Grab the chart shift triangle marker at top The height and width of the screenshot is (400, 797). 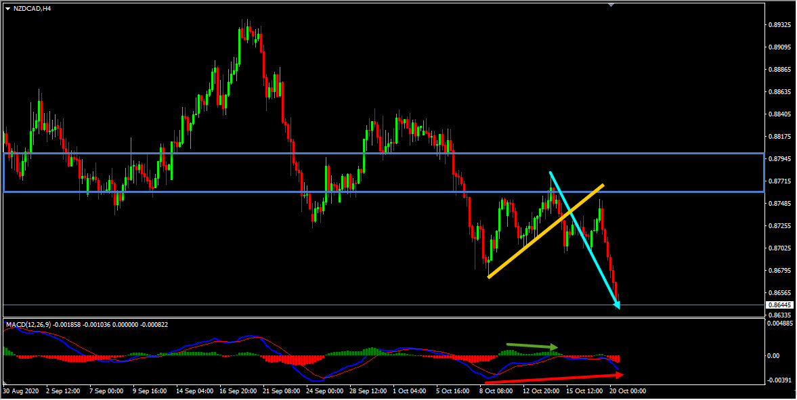coord(611,5)
